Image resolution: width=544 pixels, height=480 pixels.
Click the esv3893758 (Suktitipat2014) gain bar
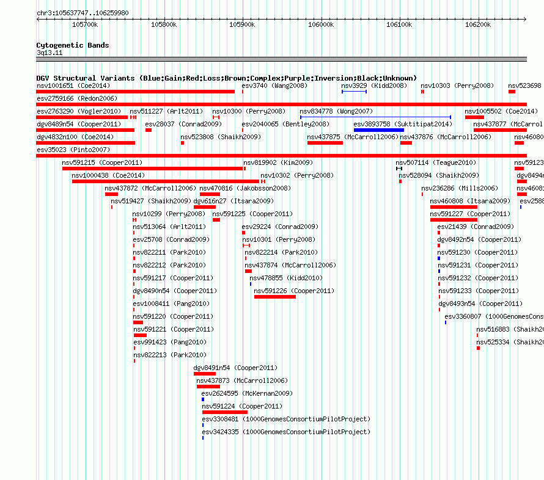379,130
